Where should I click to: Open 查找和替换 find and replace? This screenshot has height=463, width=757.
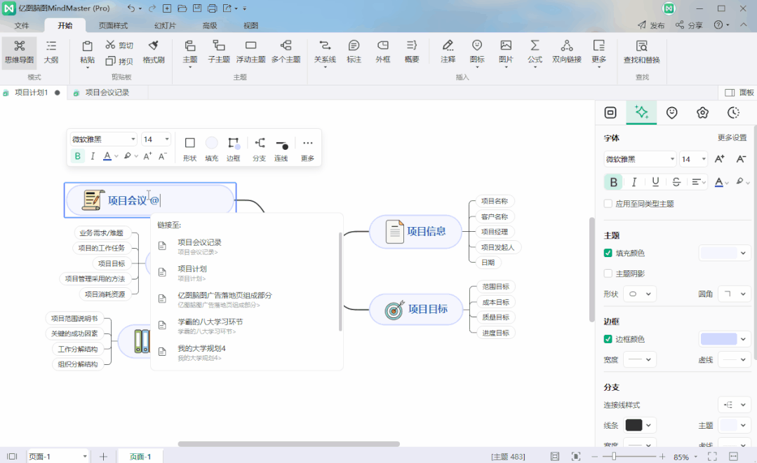click(x=642, y=52)
